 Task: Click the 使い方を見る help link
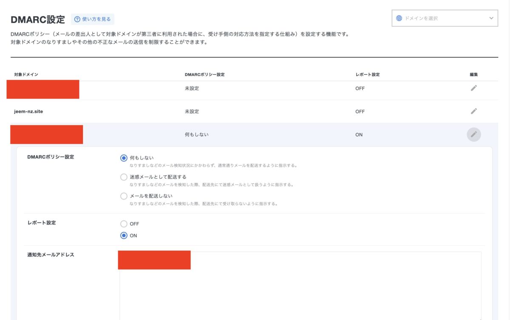tap(96, 19)
